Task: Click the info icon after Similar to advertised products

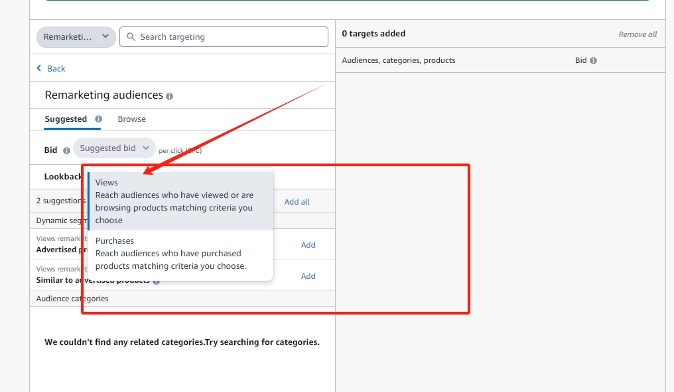Action: pos(157,281)
